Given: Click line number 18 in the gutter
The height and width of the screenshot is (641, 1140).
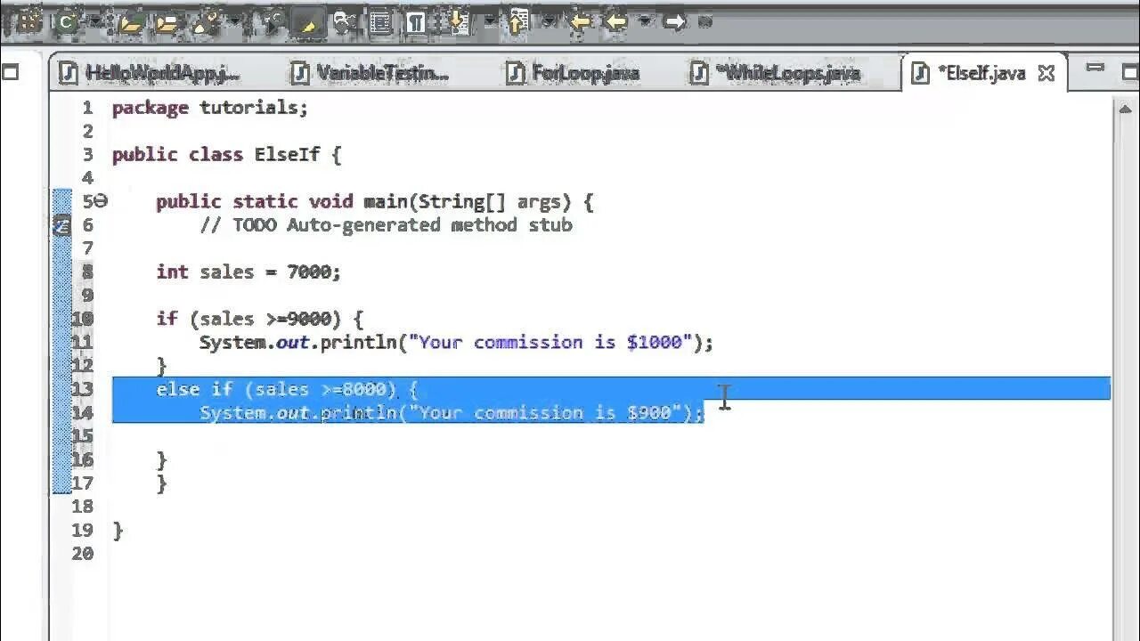Looking at the screenshot, I should click(x=83, y=506).
